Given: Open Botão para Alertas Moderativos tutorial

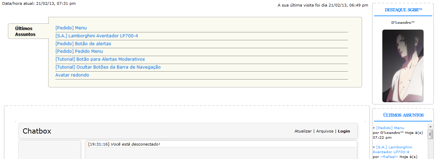Looking at the screenshot, I should (100, 59).
